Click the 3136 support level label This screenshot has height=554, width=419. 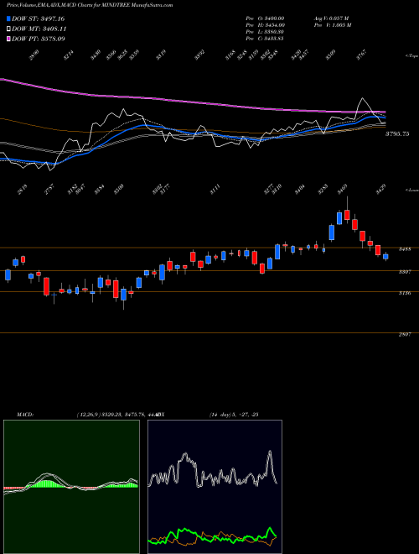405,293
